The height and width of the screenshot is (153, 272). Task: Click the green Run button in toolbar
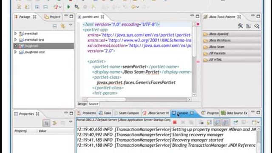(x=68, y=7)
